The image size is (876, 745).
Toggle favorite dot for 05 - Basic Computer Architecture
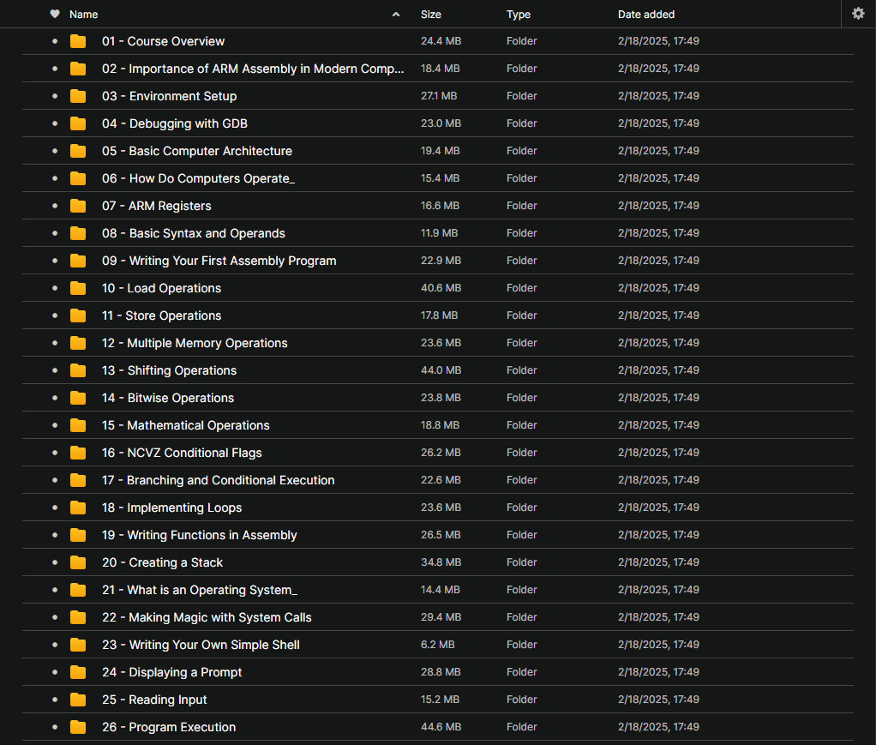55,151
